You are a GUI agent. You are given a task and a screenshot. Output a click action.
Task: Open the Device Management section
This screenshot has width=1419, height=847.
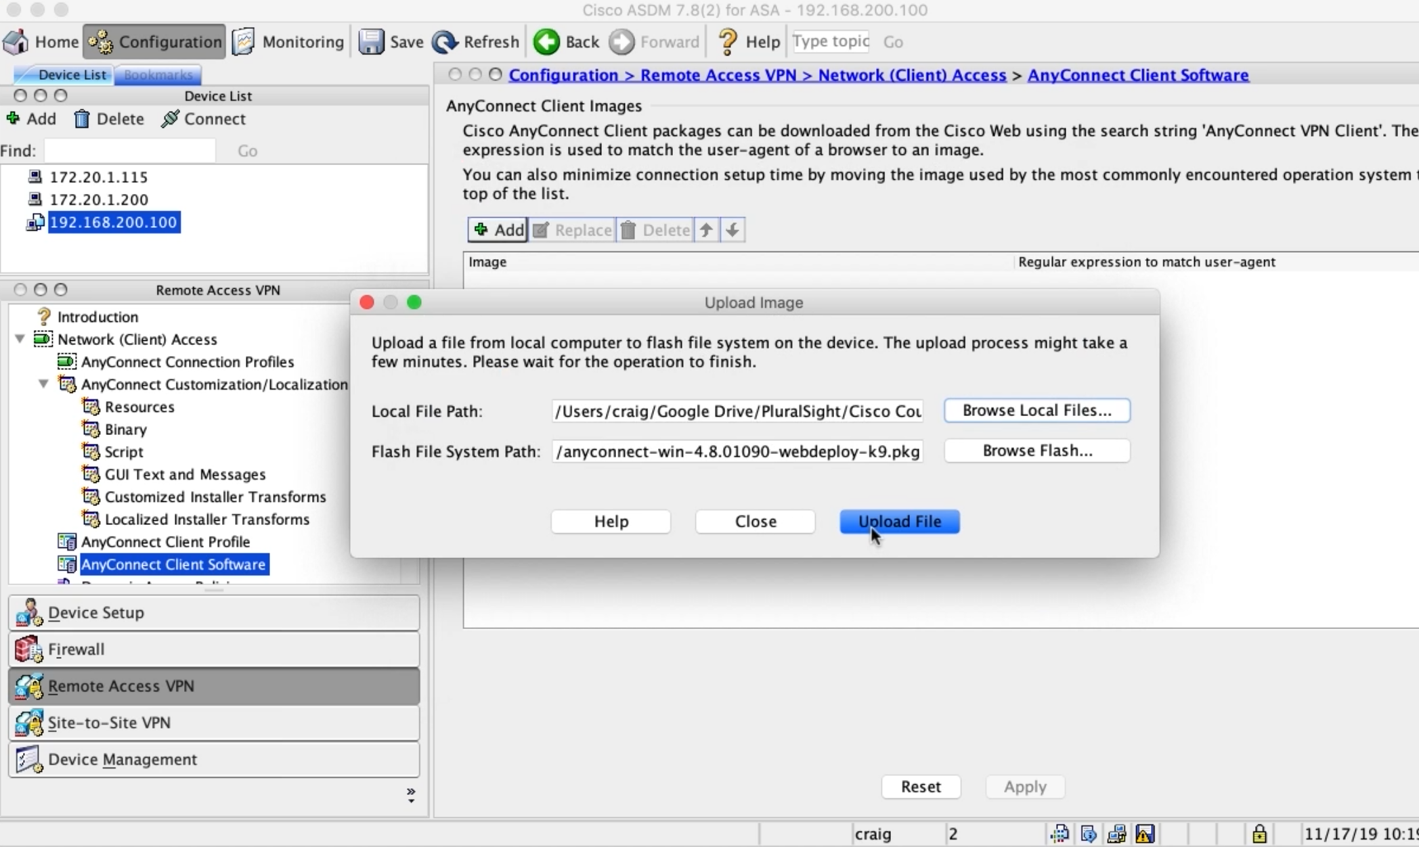(x=214, y=759)
